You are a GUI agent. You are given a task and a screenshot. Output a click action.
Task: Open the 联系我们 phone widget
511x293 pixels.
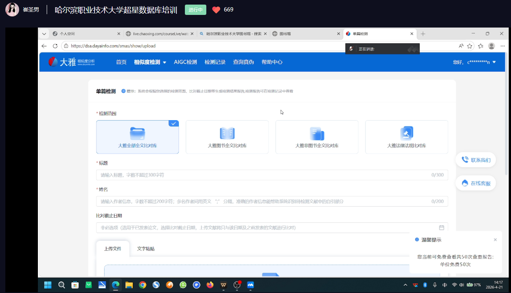pyautogui.click(x=476, y=160)
